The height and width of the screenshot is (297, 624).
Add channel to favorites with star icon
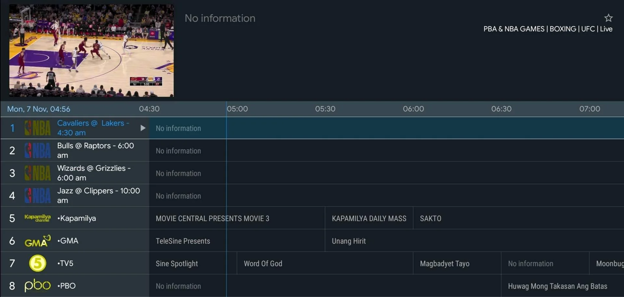[x=608, y=18]
